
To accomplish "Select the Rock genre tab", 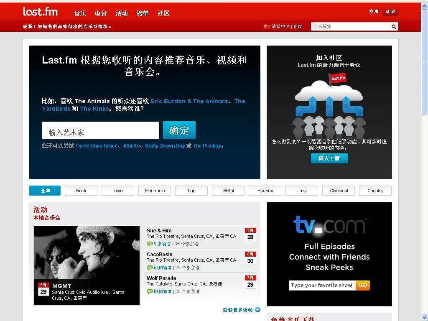I will (x=81, y=191).
